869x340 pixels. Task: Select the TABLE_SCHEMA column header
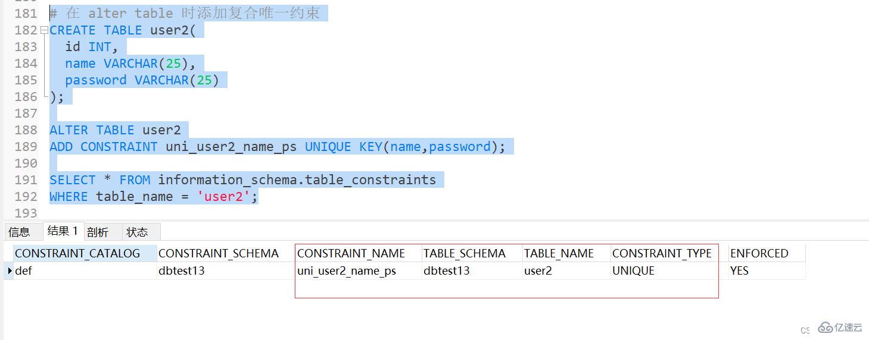[464, 254]
